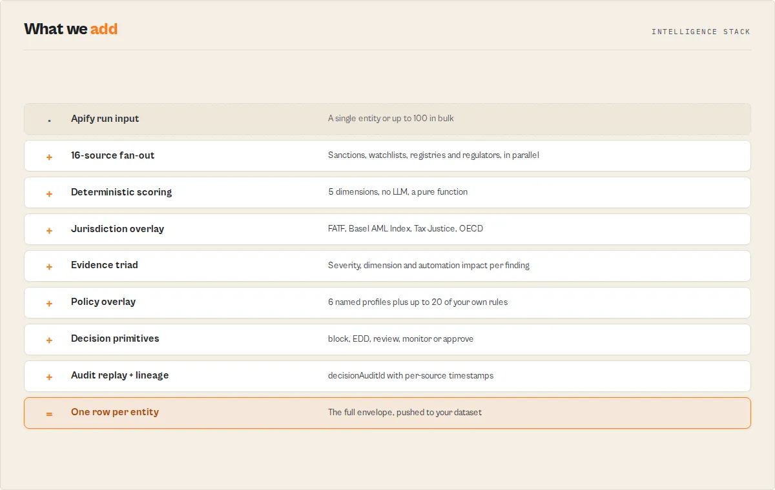Image resolution: width=775 pixels, height=490 pixels.
Task: Click the plus icon beside Evidence triad
Action: pos(49,266)
